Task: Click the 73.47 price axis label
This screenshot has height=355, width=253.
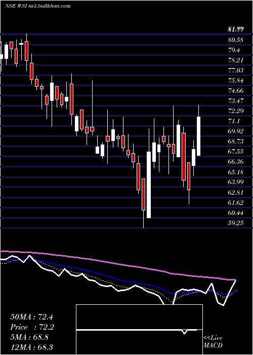Action: pyautogui.click(x=236, y=101)
